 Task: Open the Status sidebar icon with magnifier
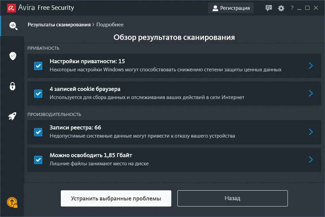[x=13, y=26]
